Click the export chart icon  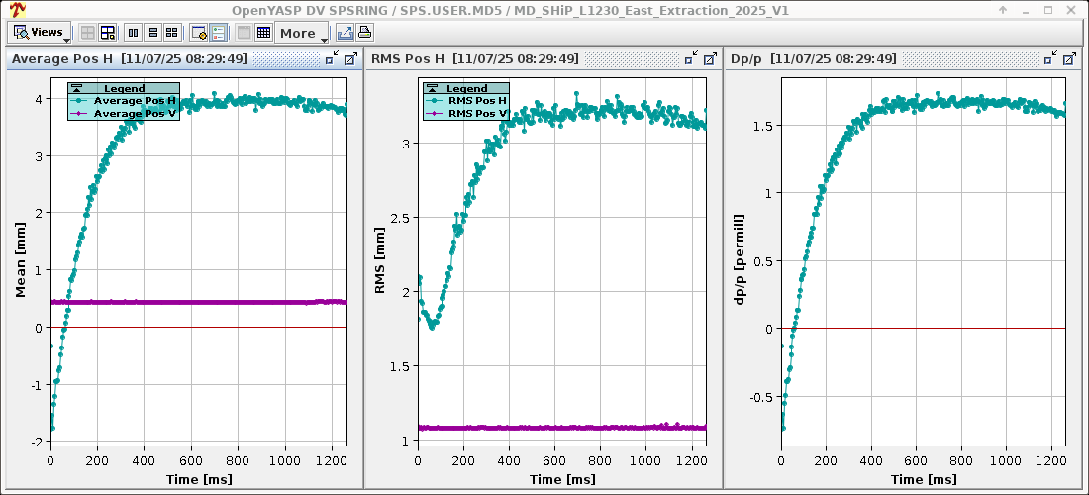pos(345,33)
